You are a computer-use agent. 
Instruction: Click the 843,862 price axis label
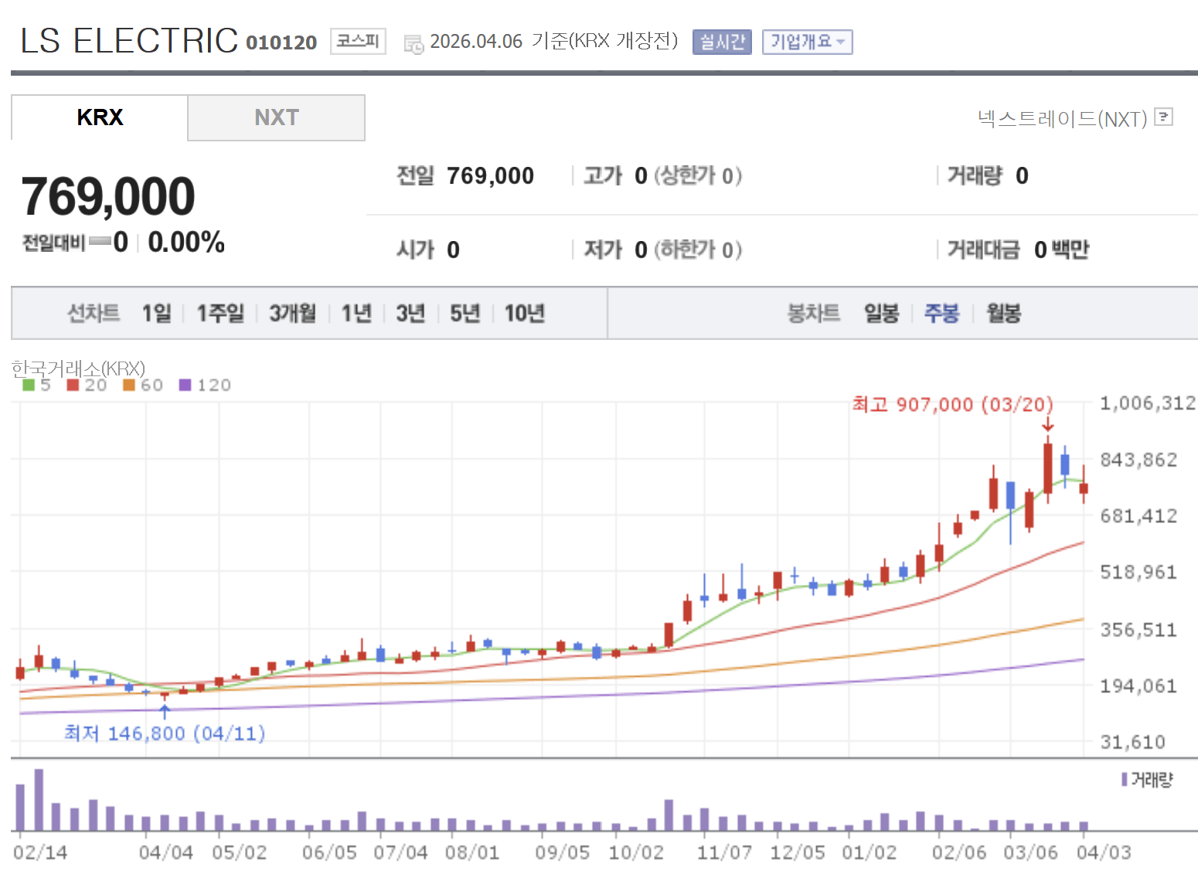click(x=1138, y=460)
